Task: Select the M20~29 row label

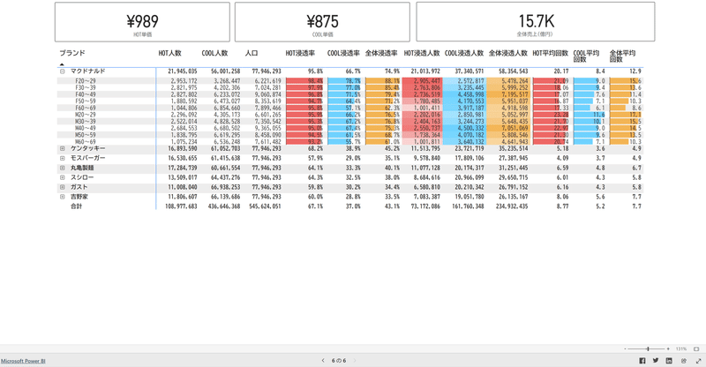Action: [85, 115]
